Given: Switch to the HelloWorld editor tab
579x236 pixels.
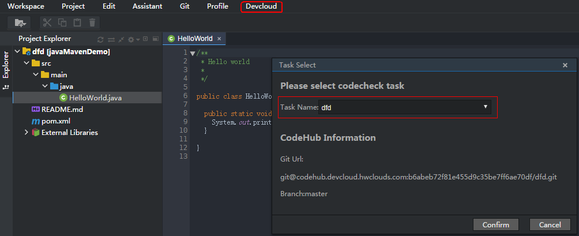Looking at the screenshot, I should coord(194,39).
